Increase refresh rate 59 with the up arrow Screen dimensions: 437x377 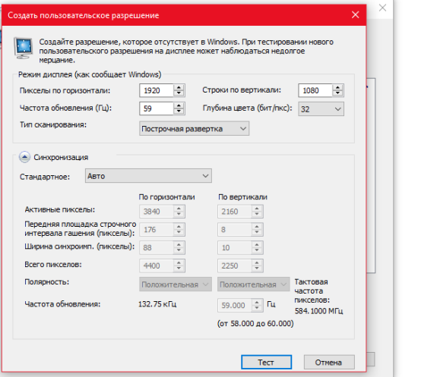point(179,105)
